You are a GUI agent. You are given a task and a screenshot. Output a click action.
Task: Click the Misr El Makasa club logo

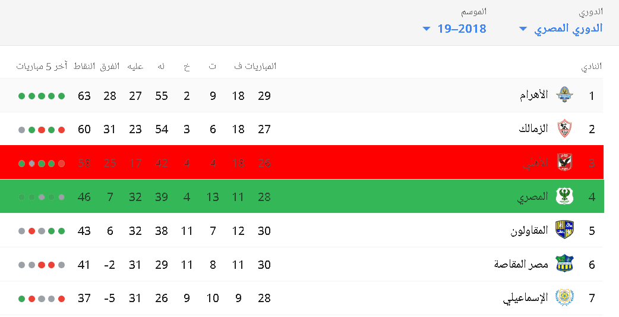(x=564, y=263)
